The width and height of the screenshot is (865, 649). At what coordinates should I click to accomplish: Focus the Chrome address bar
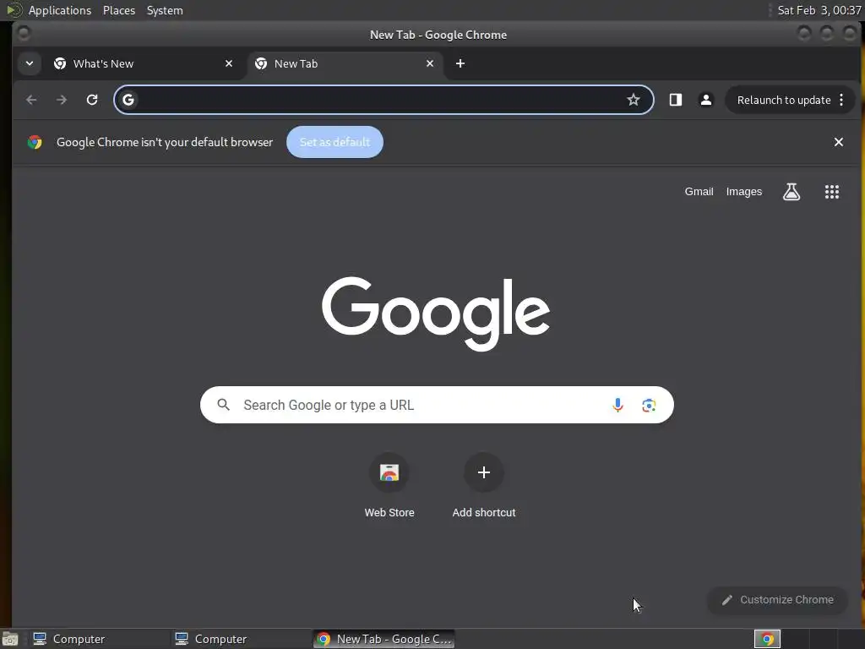coord(384,100)
